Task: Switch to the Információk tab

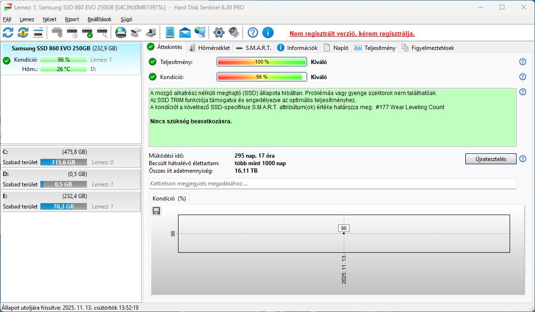Action: 297,48
